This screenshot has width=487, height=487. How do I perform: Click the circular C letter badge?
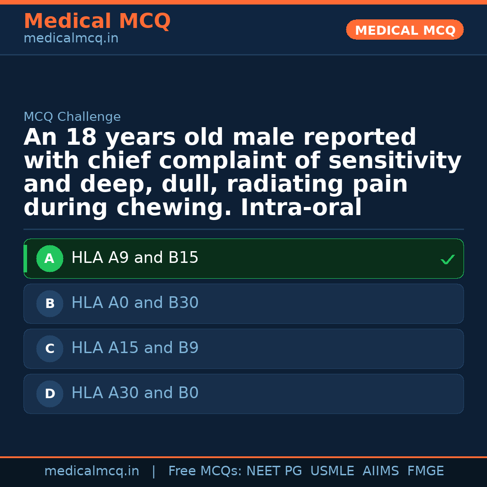(x=50, y=349)
